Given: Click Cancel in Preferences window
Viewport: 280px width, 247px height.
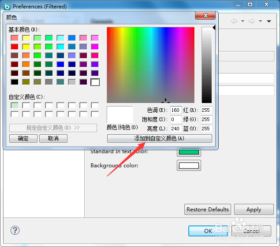Looking at the screenshot, I should coord(251,231).
